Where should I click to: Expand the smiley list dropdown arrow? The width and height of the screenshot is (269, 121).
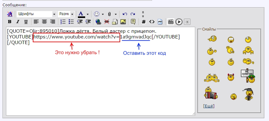tap(102, 14)
